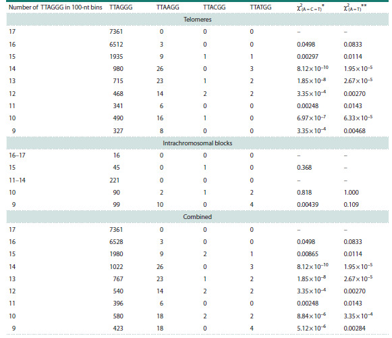Image resolution: width=392 pixels, height=338 pixels.
Task: Select the 7361 cell in Telomeres section
Action: (x=116, y=32)
